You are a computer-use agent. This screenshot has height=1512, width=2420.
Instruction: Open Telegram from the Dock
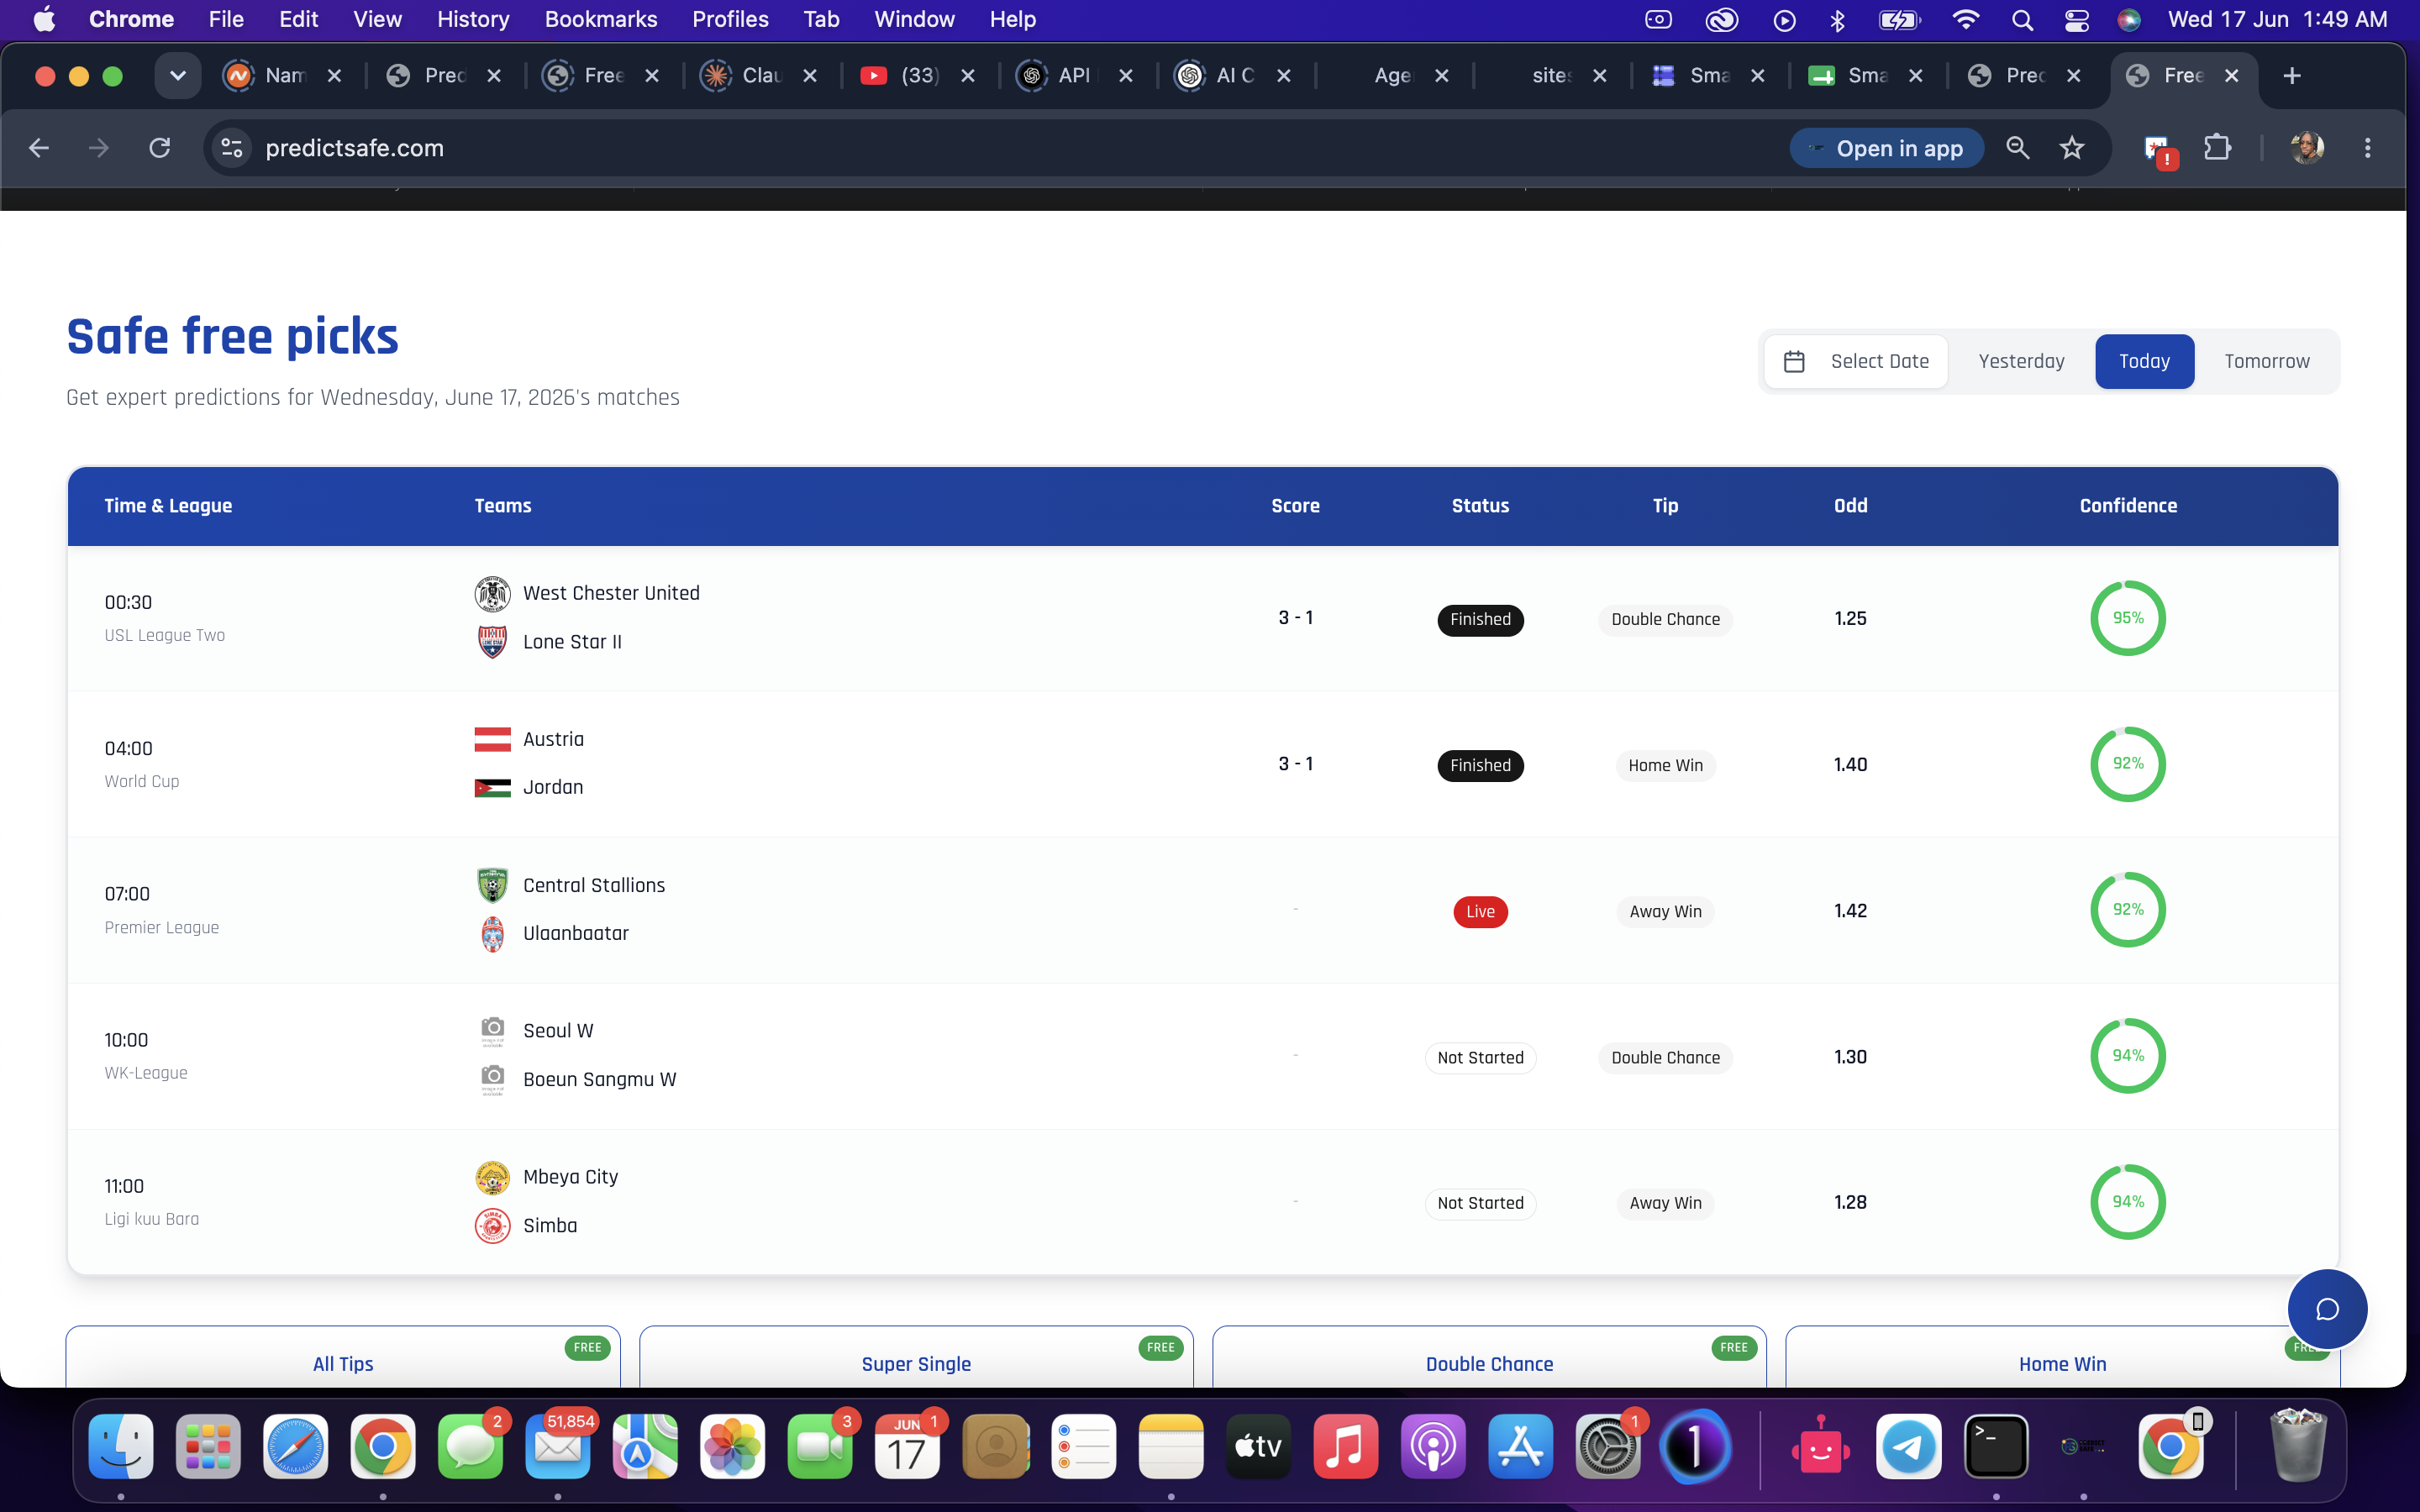pos(1908,1446)
